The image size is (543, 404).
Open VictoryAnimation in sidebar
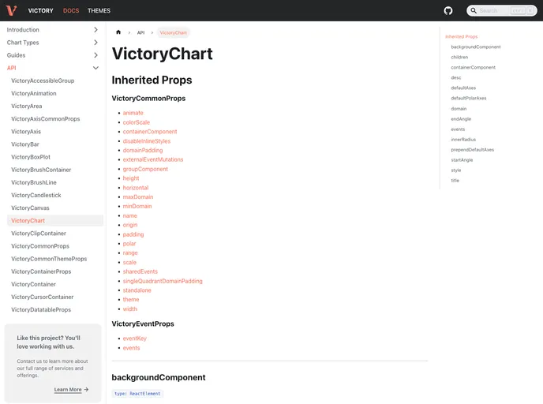point(34,93)
